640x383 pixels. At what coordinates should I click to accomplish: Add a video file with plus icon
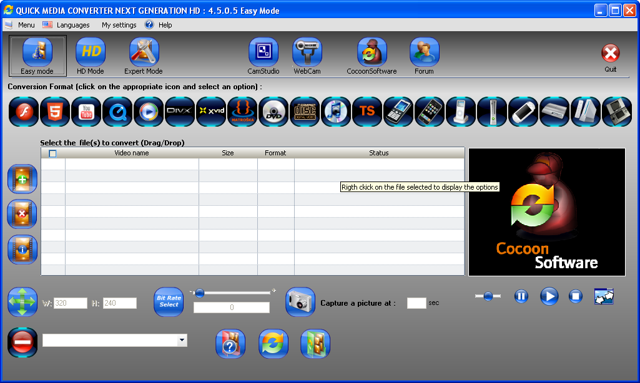point(22,178)
